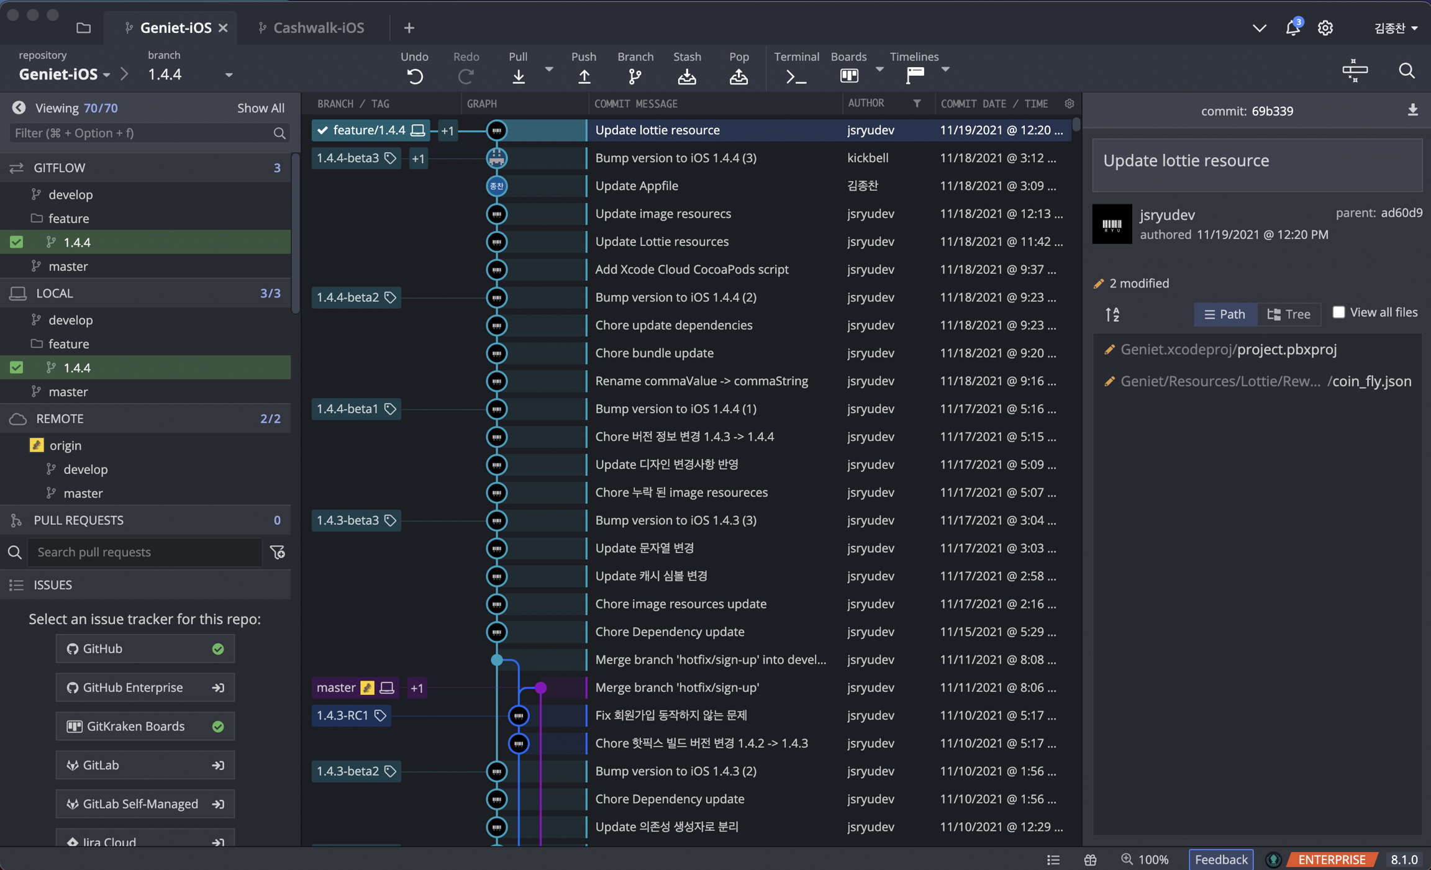Pop the stash with Pop icon
The height and width of the screenshot is (870, 1431).
coord(738,76)
